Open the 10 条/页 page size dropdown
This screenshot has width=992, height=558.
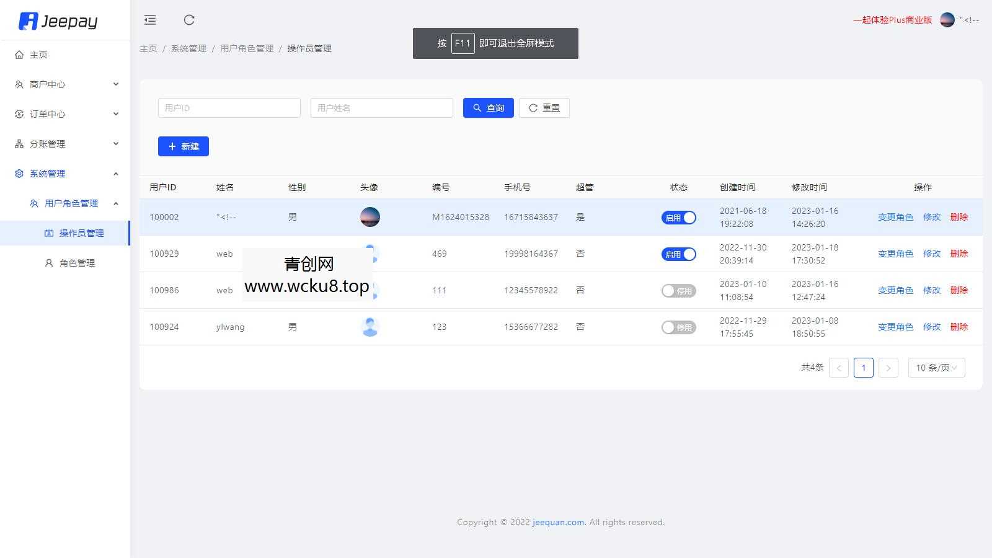coord(936,367)
